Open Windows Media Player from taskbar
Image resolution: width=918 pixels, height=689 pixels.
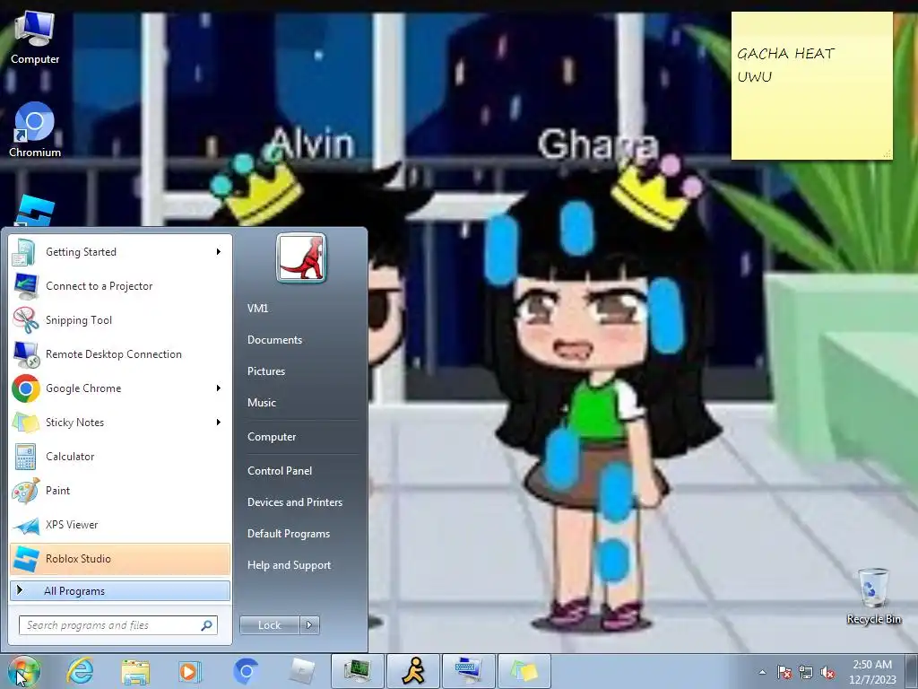[x=190, y=671]
